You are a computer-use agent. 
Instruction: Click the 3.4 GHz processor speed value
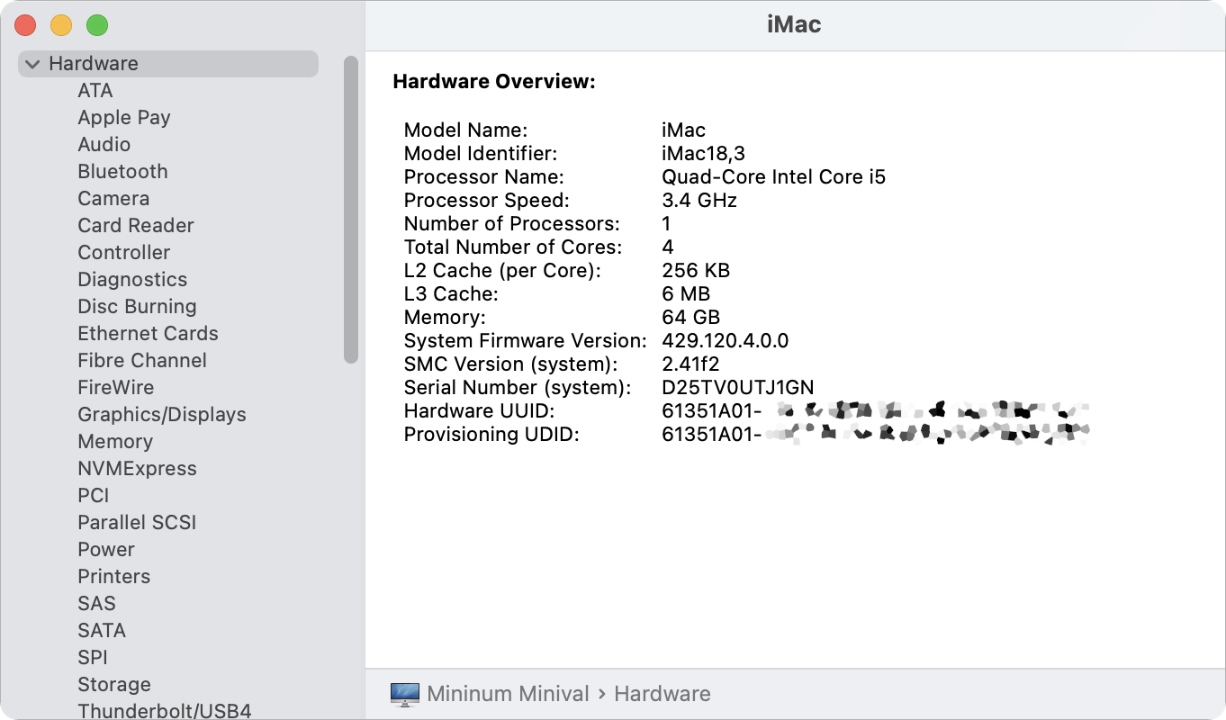pos(699,201)
